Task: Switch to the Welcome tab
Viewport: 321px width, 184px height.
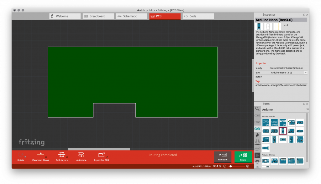Action: tap(65, 16)
